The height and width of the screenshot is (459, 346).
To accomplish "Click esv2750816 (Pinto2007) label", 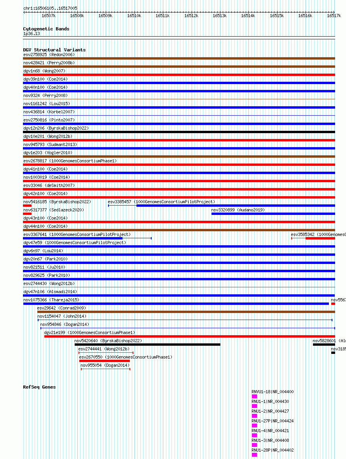I will pos(49,120).
